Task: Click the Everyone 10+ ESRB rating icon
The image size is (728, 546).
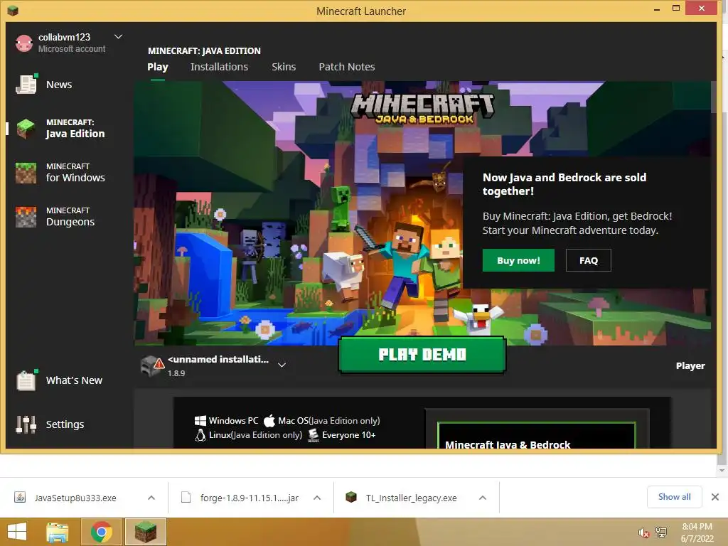Action: pyautogui.click(x=314, y=435)
